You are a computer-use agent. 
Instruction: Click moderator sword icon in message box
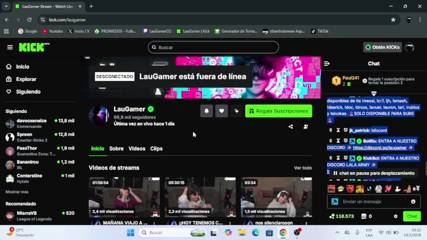coord(334,202)
